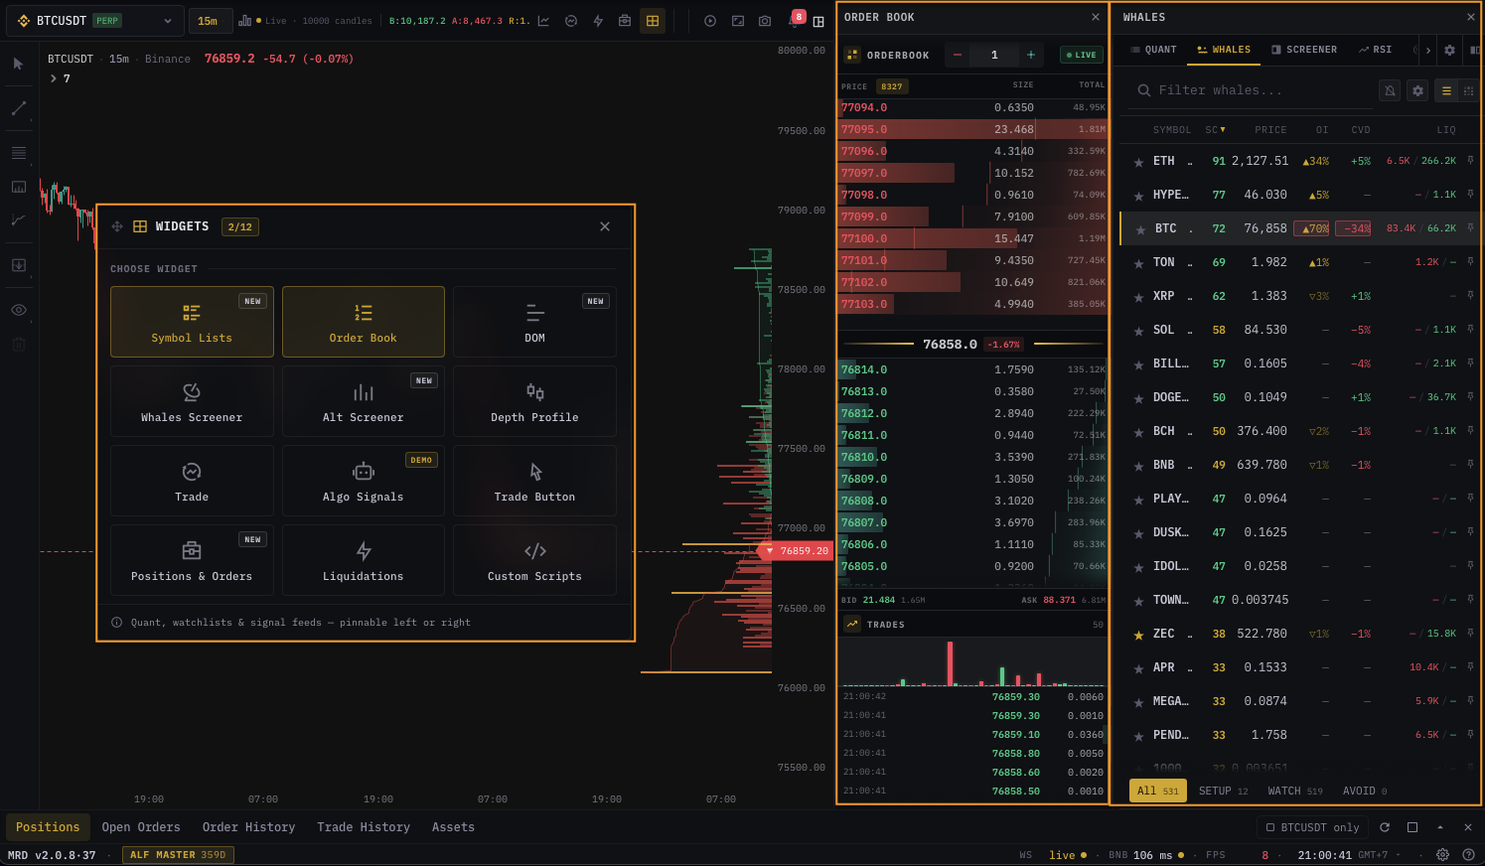Open the panel layout icon at toolbar end
Screen dimensions: 1485x866
pos(818,22)
